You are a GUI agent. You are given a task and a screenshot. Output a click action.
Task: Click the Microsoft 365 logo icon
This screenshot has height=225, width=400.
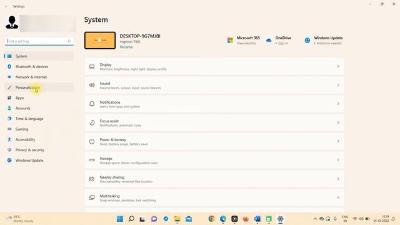pos(230,40)
